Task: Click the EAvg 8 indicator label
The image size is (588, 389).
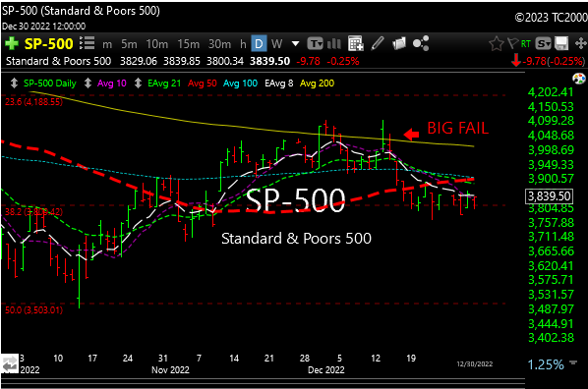Action: click(x=279, y=83)
